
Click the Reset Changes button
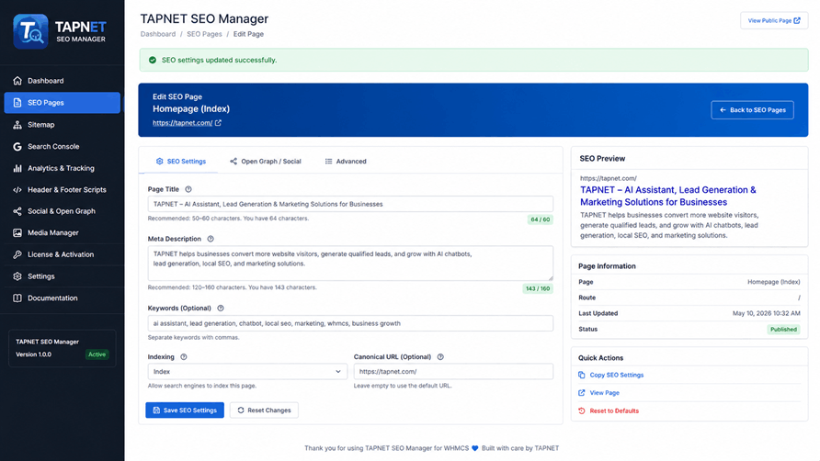coord(264,410)
